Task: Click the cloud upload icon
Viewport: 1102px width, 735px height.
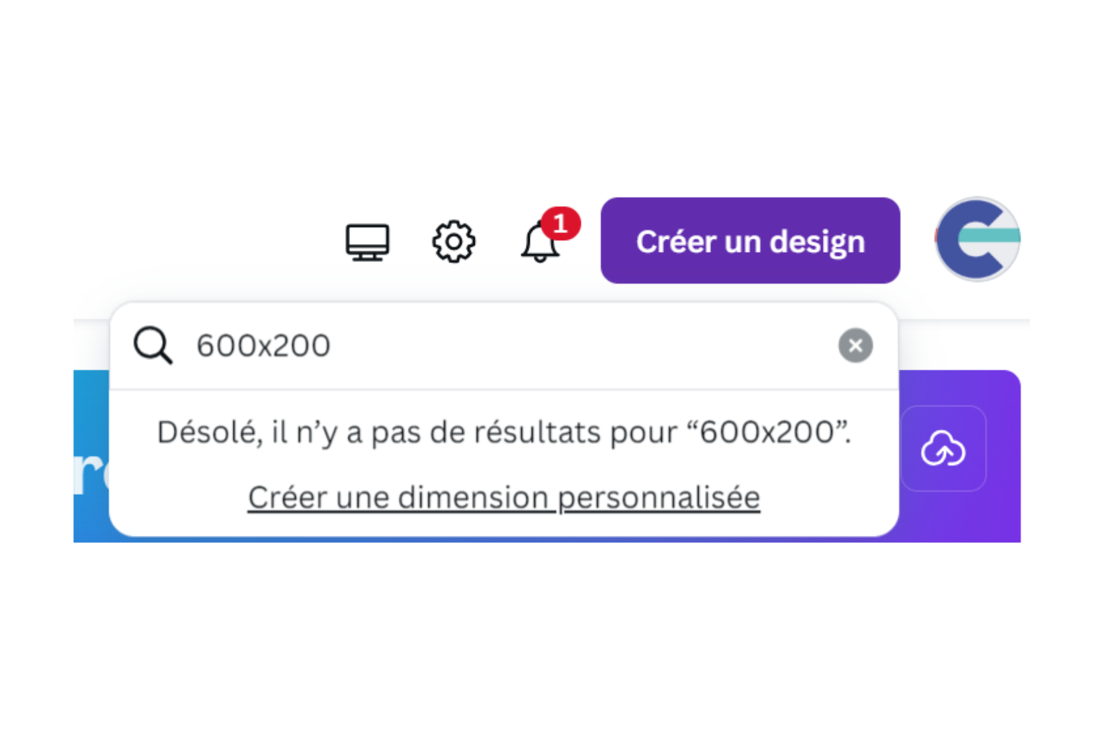Action: point(943,449)
